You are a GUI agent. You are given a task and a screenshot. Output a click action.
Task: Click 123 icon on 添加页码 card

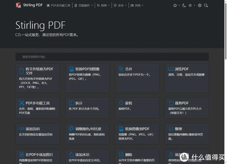pyautogui.click(x=22, y=129)
